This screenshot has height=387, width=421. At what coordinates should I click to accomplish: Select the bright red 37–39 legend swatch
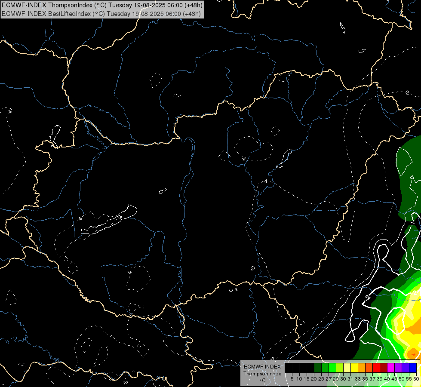pos(376,368)
